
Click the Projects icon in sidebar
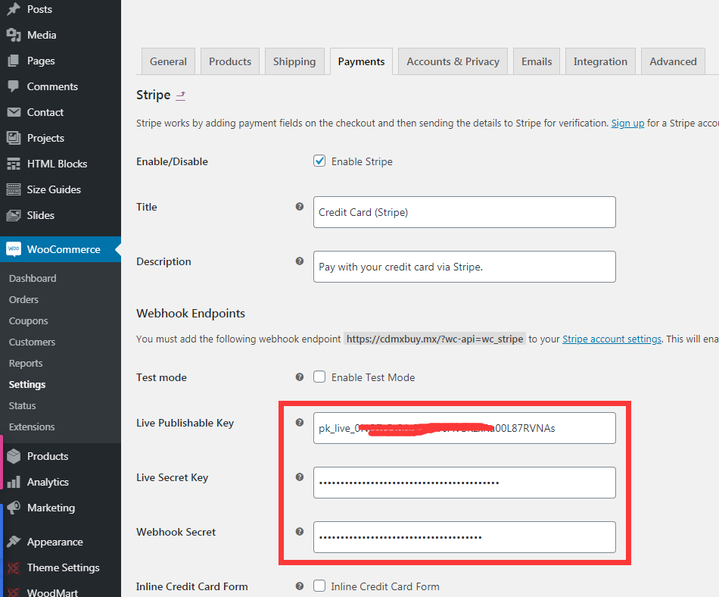click(x=14, y=138)
